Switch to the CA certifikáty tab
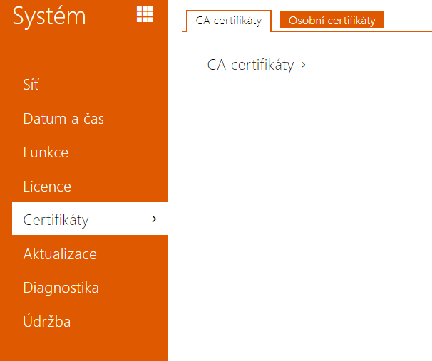 229,21
